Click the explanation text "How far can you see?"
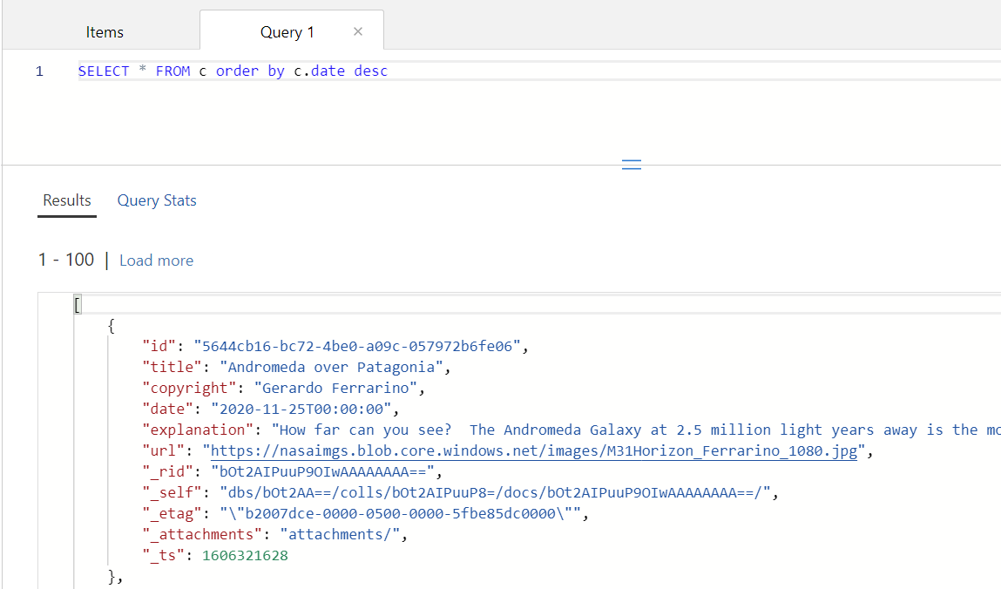This screenshot has width=1001, height=589. click(x=365, y=430)
